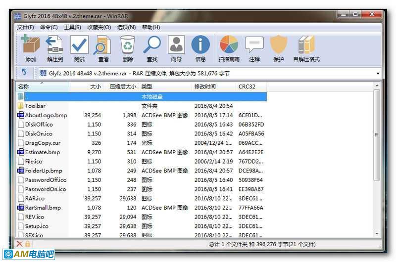This screenshot has height=262, width=396.
Task: Click the file list scroll up arrow
Action: (x=377, y=86)
